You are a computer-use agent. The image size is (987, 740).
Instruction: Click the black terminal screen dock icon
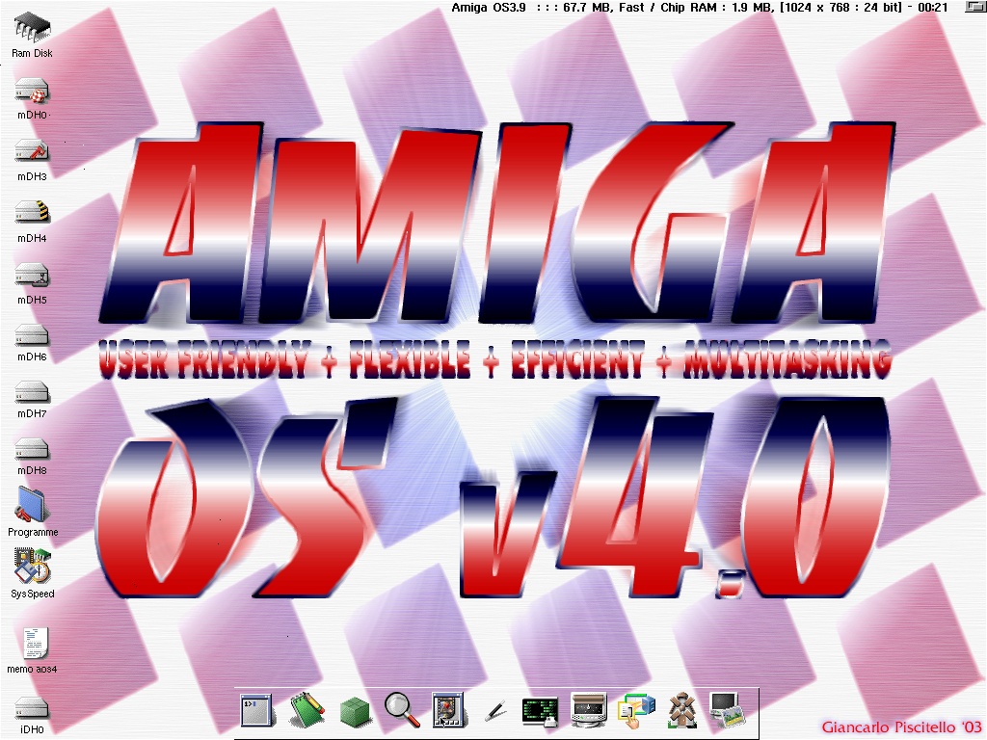tap(540, 711)
